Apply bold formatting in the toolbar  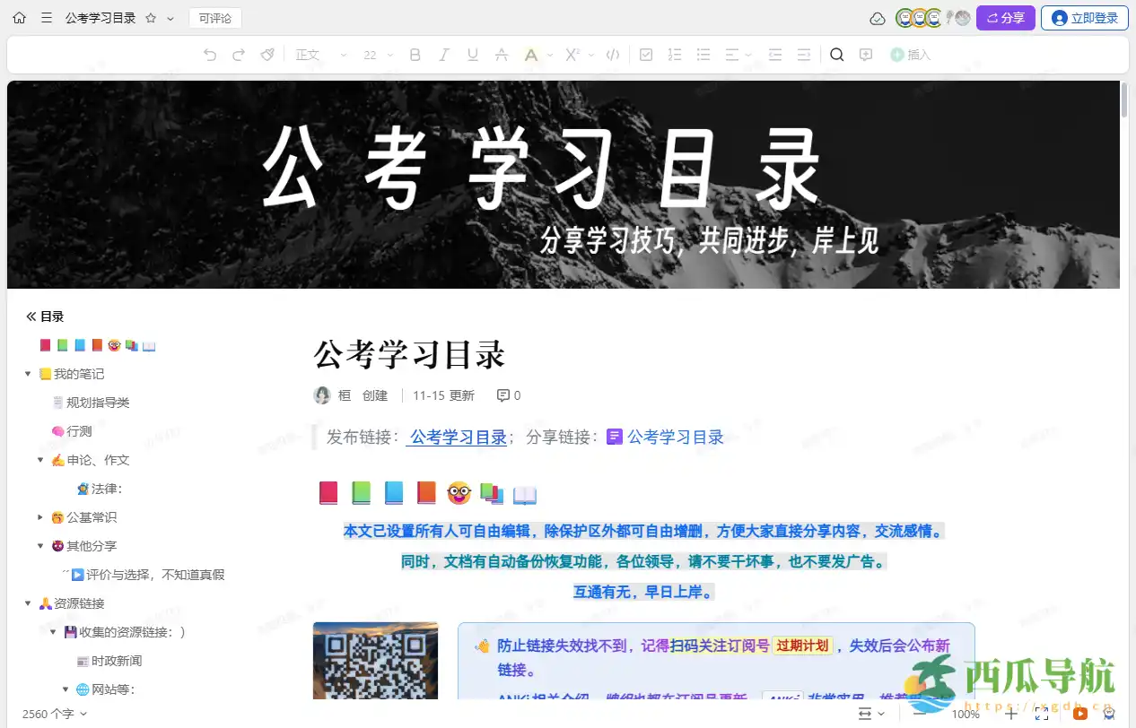coord(415,55)
